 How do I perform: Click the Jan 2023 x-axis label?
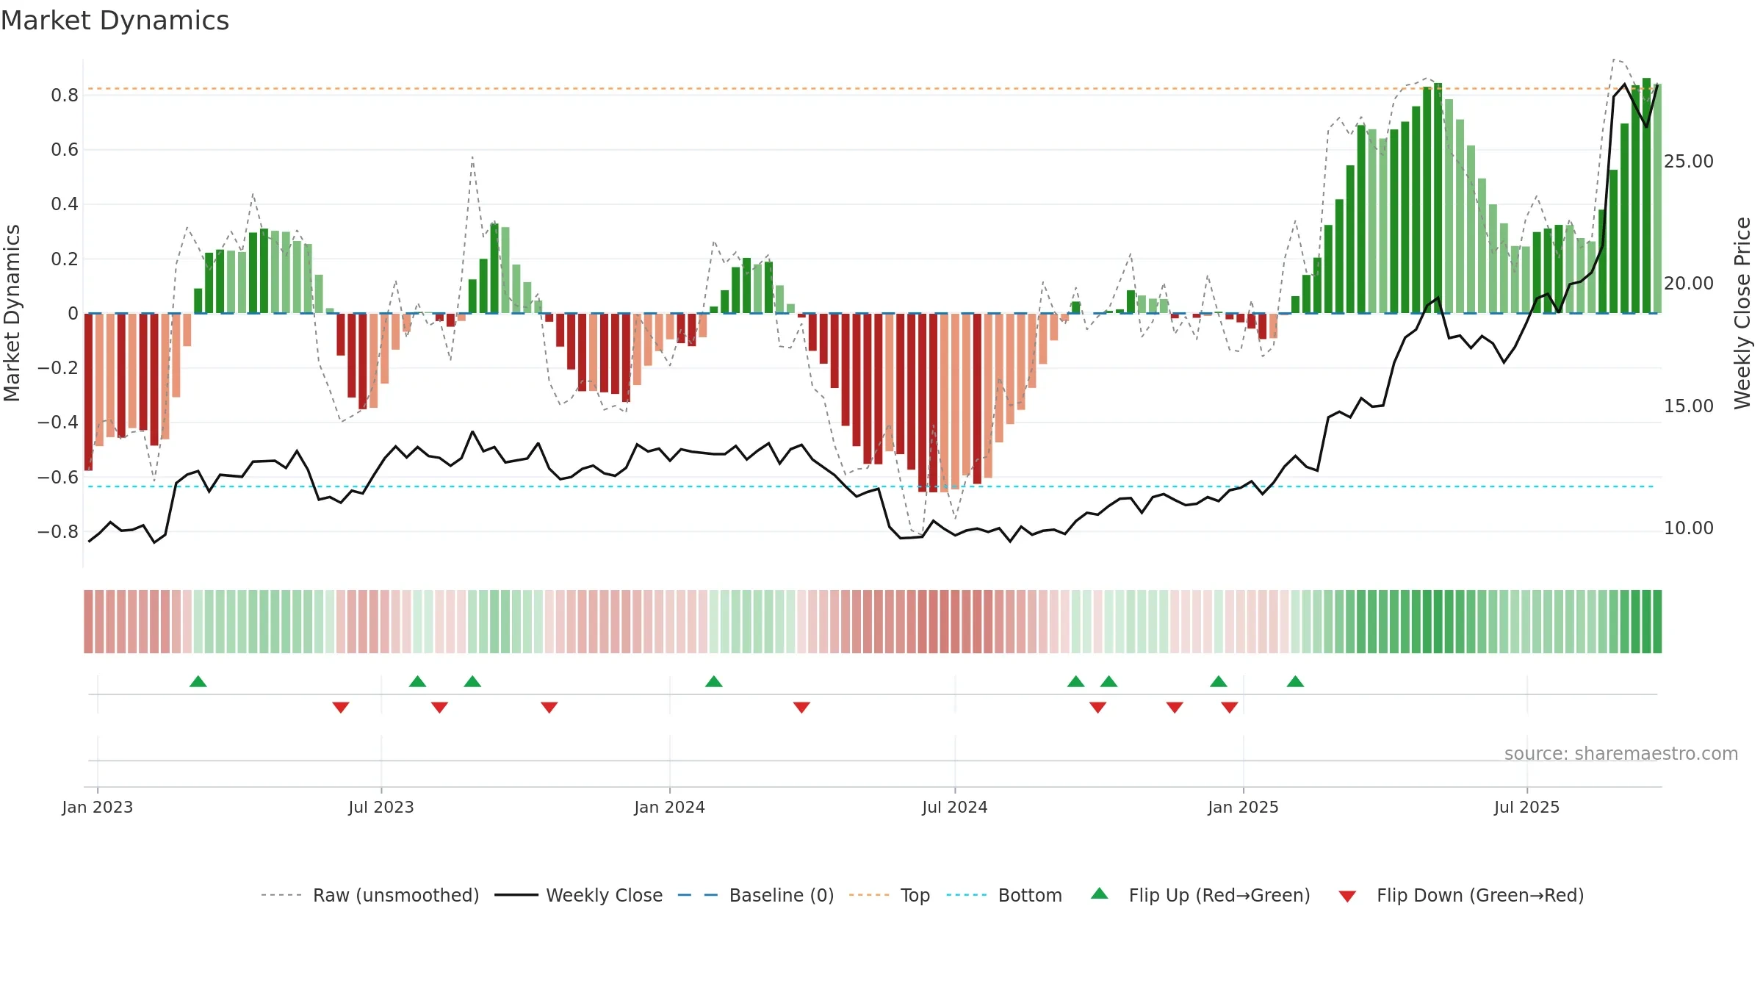(98, 807)
